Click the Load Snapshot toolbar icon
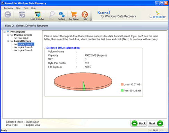The height and width of the screenshot is (133, 169). click(x=37, y=15)
